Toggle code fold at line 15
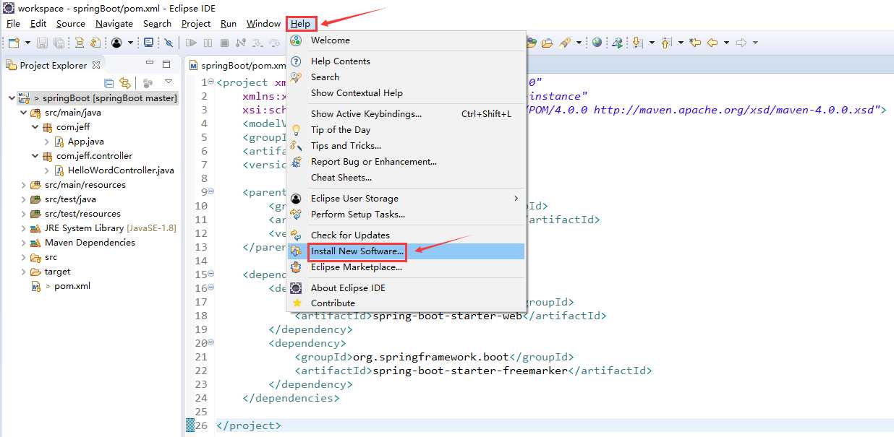The image size is (894, 437). tap(212, 274)
